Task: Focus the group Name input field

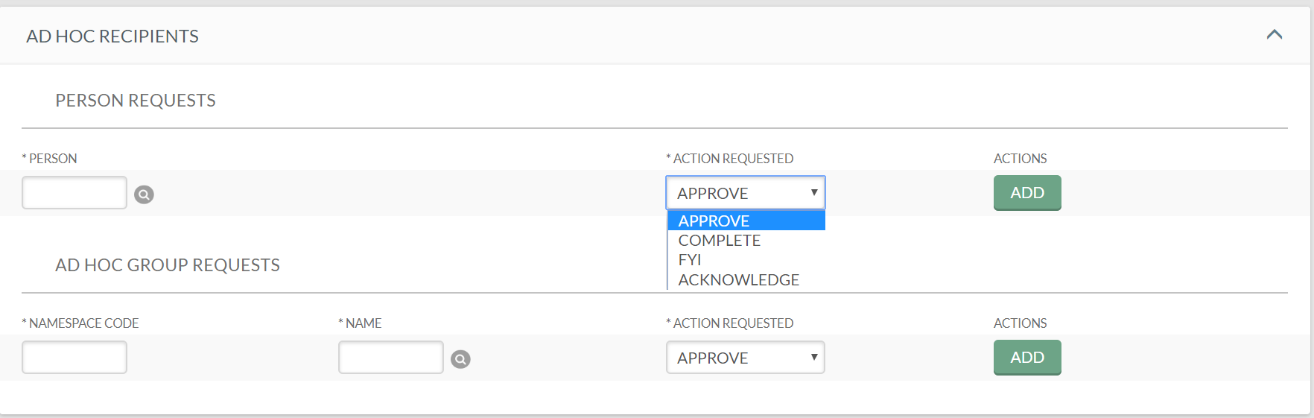Action: [x=391, y=358]
